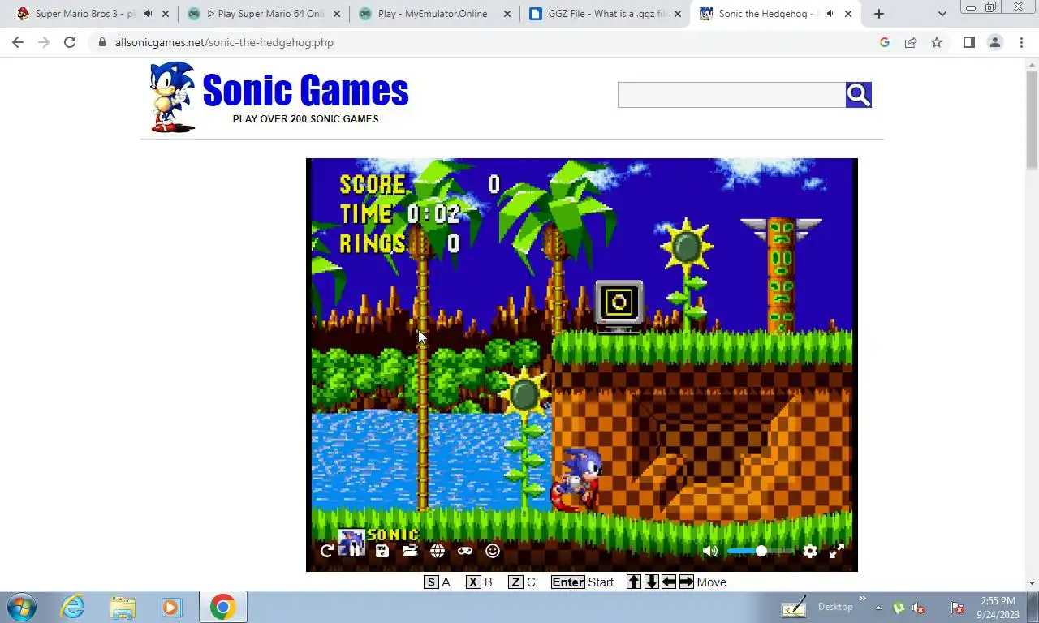Open Windows Media Player from taskbar

coord(170,607)
